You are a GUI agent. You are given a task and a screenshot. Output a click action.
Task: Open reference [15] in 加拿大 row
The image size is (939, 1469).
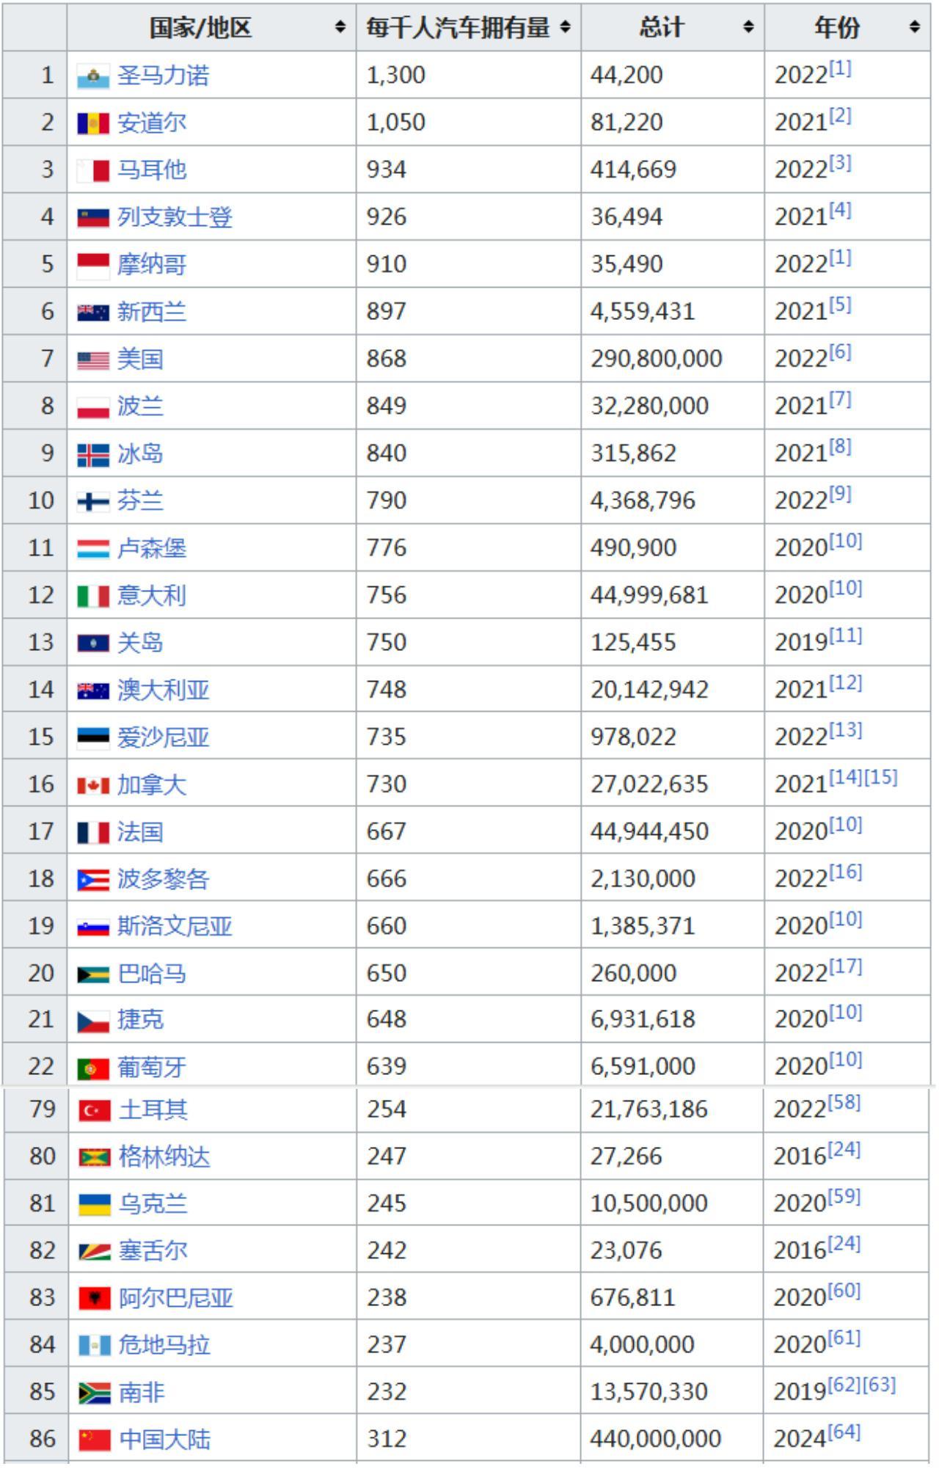881,778
